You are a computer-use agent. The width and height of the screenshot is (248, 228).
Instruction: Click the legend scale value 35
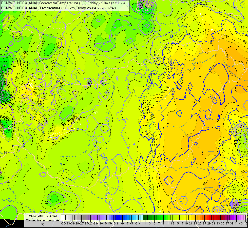coord(222,223)
